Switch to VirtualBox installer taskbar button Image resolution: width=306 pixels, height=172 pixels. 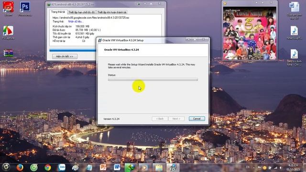[173, 168]
